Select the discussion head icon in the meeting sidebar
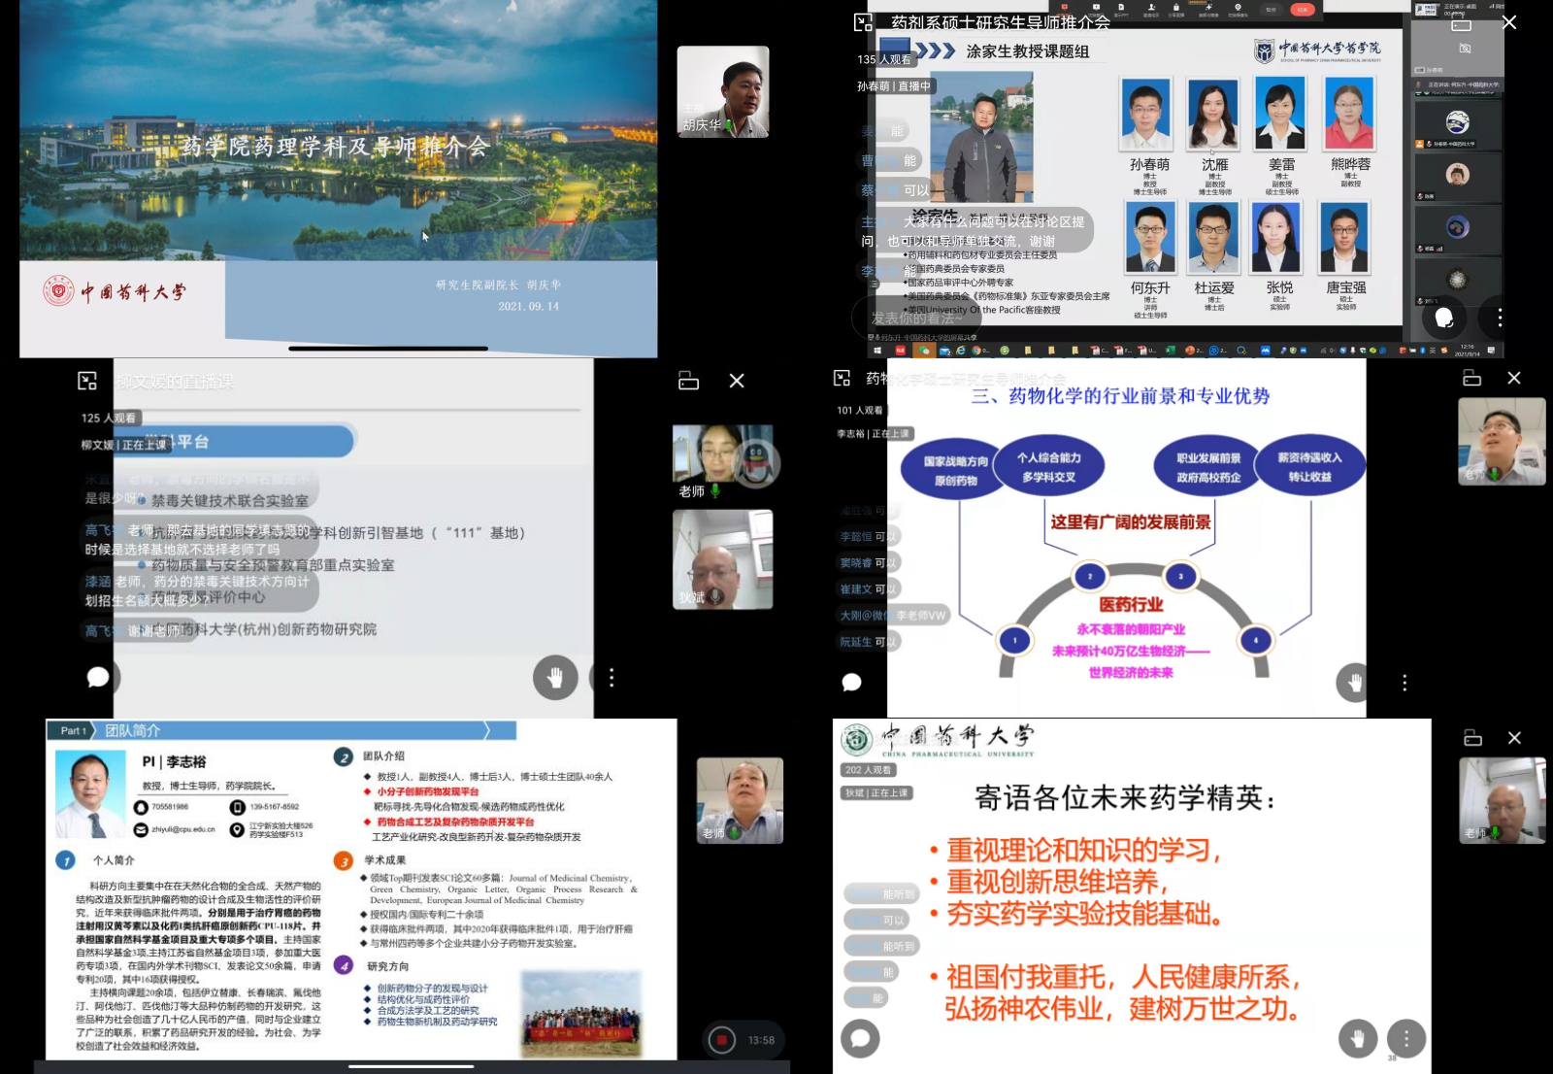The height and width of the screenshot is (1074, 1553). coord(1444,318)
